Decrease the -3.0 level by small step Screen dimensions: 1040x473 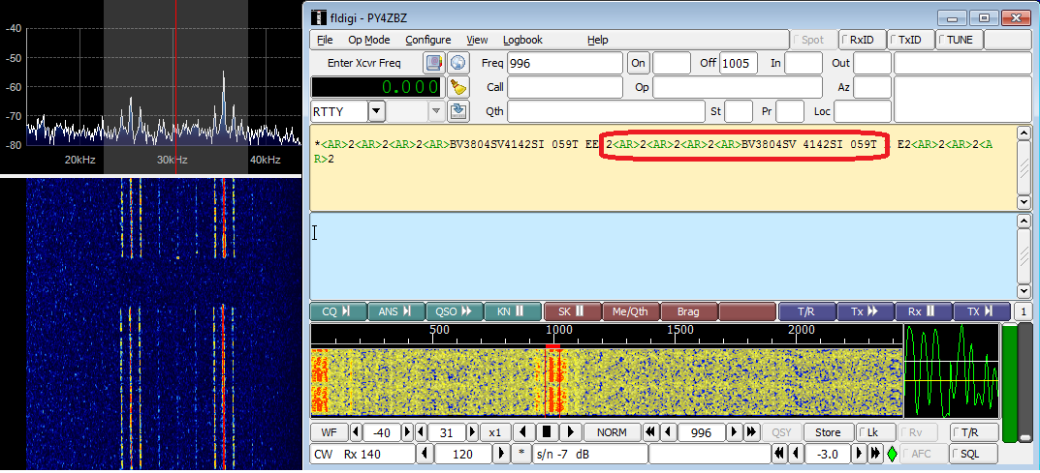point(798,454)
